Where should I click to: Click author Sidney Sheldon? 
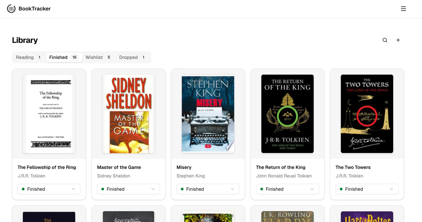[113, 176]
